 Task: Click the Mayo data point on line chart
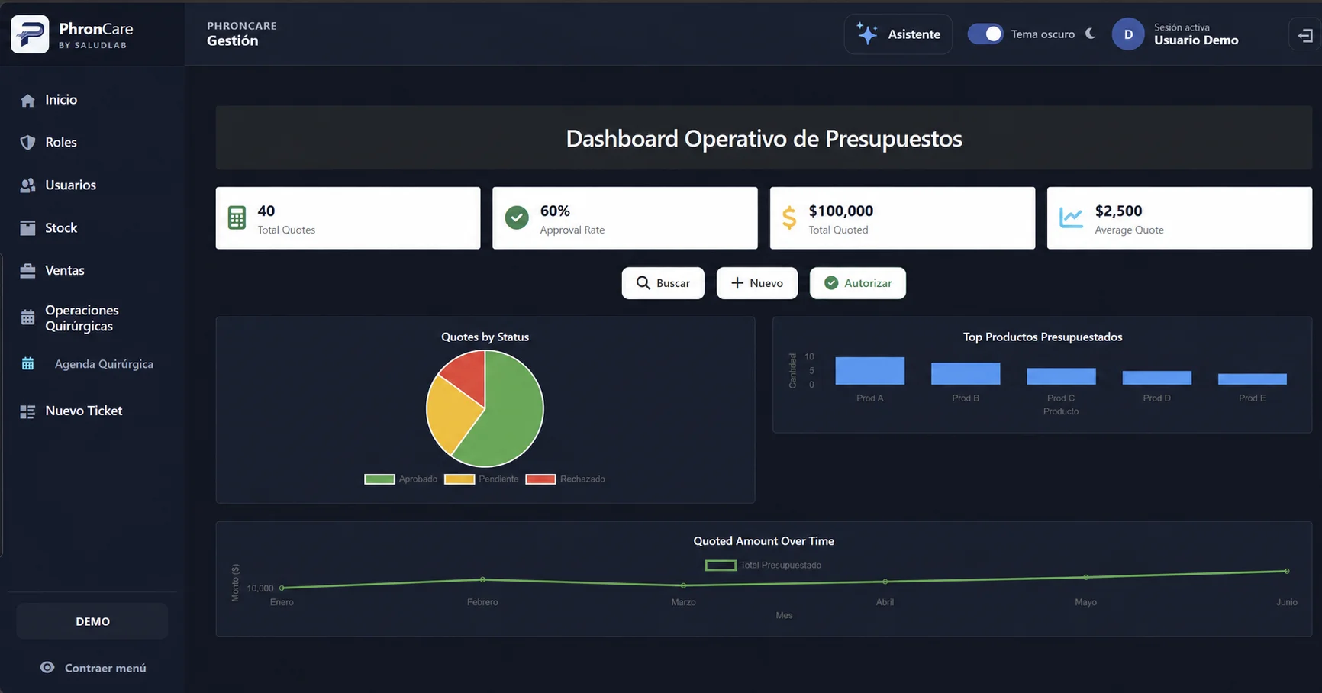point(1086,577)
